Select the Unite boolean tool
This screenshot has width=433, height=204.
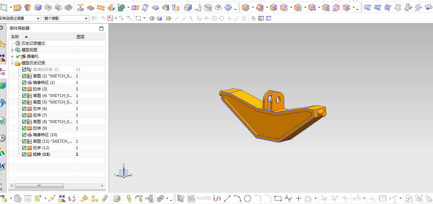(121, 7)
